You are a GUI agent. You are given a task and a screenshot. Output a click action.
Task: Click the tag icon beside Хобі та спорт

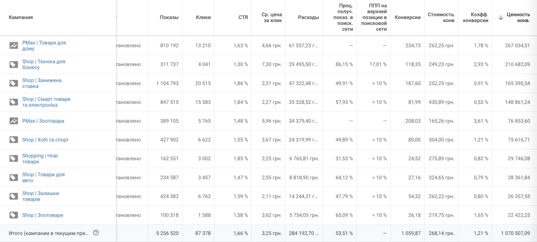tap(14, 140)
